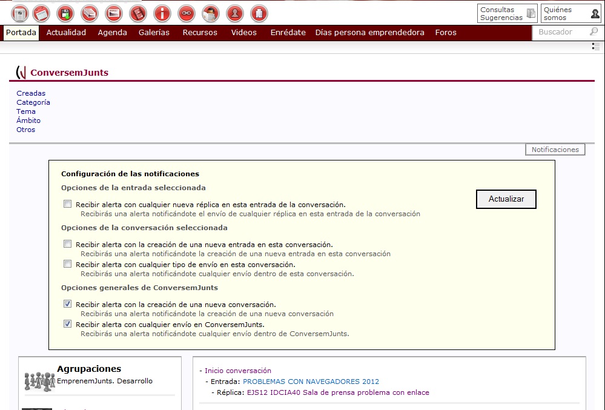Check alert for new entries in this conversation
This screenshot has width=605, height=410.
click(x=67, y=243)
